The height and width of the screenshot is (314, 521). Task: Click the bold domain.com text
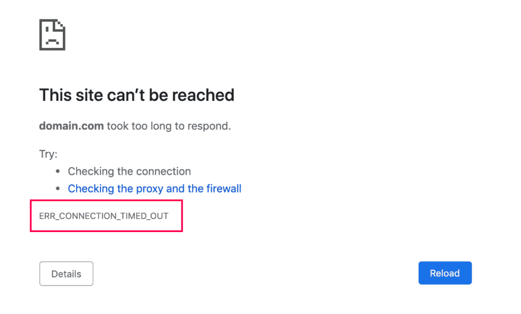[71, 126]
